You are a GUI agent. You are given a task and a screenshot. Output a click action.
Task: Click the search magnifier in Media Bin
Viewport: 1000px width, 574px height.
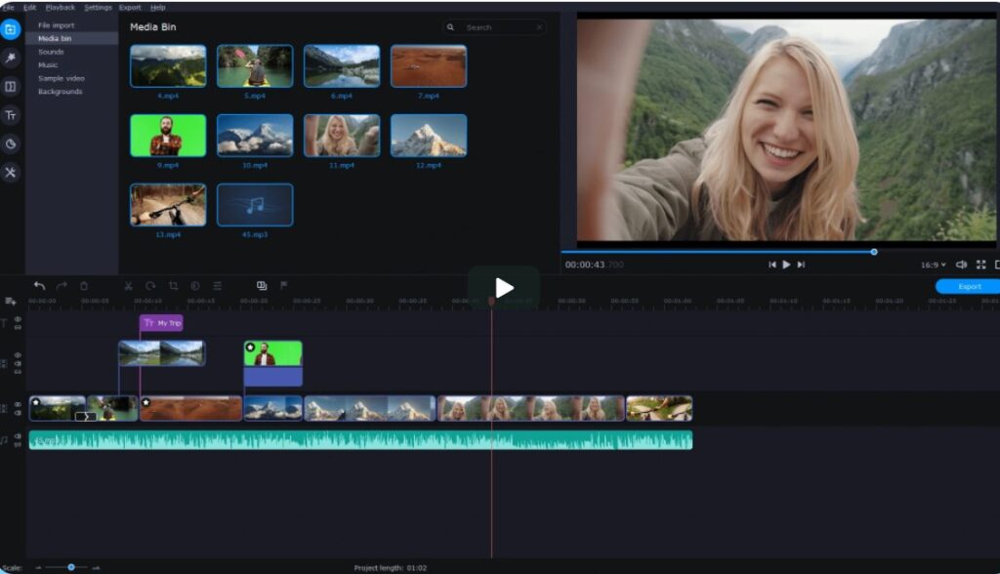coord(450,27)
